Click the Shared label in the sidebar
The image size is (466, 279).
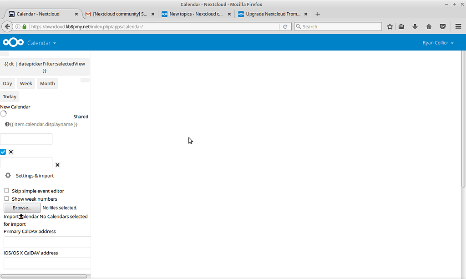[81, 117]
